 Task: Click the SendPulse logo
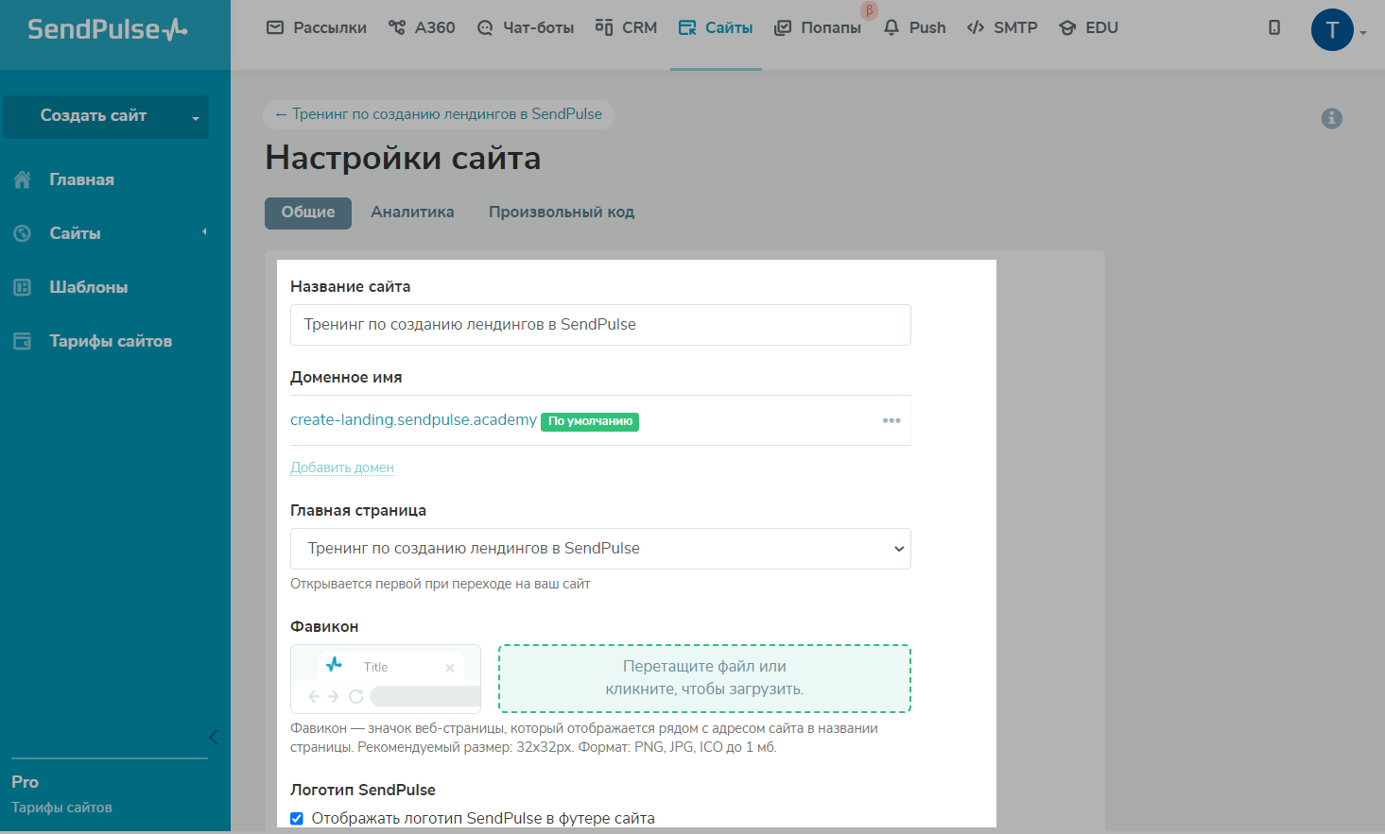(107, 29)
